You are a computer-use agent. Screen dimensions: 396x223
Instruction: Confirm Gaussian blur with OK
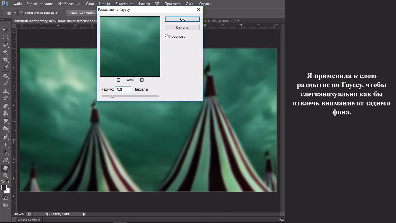click(182, 19)
